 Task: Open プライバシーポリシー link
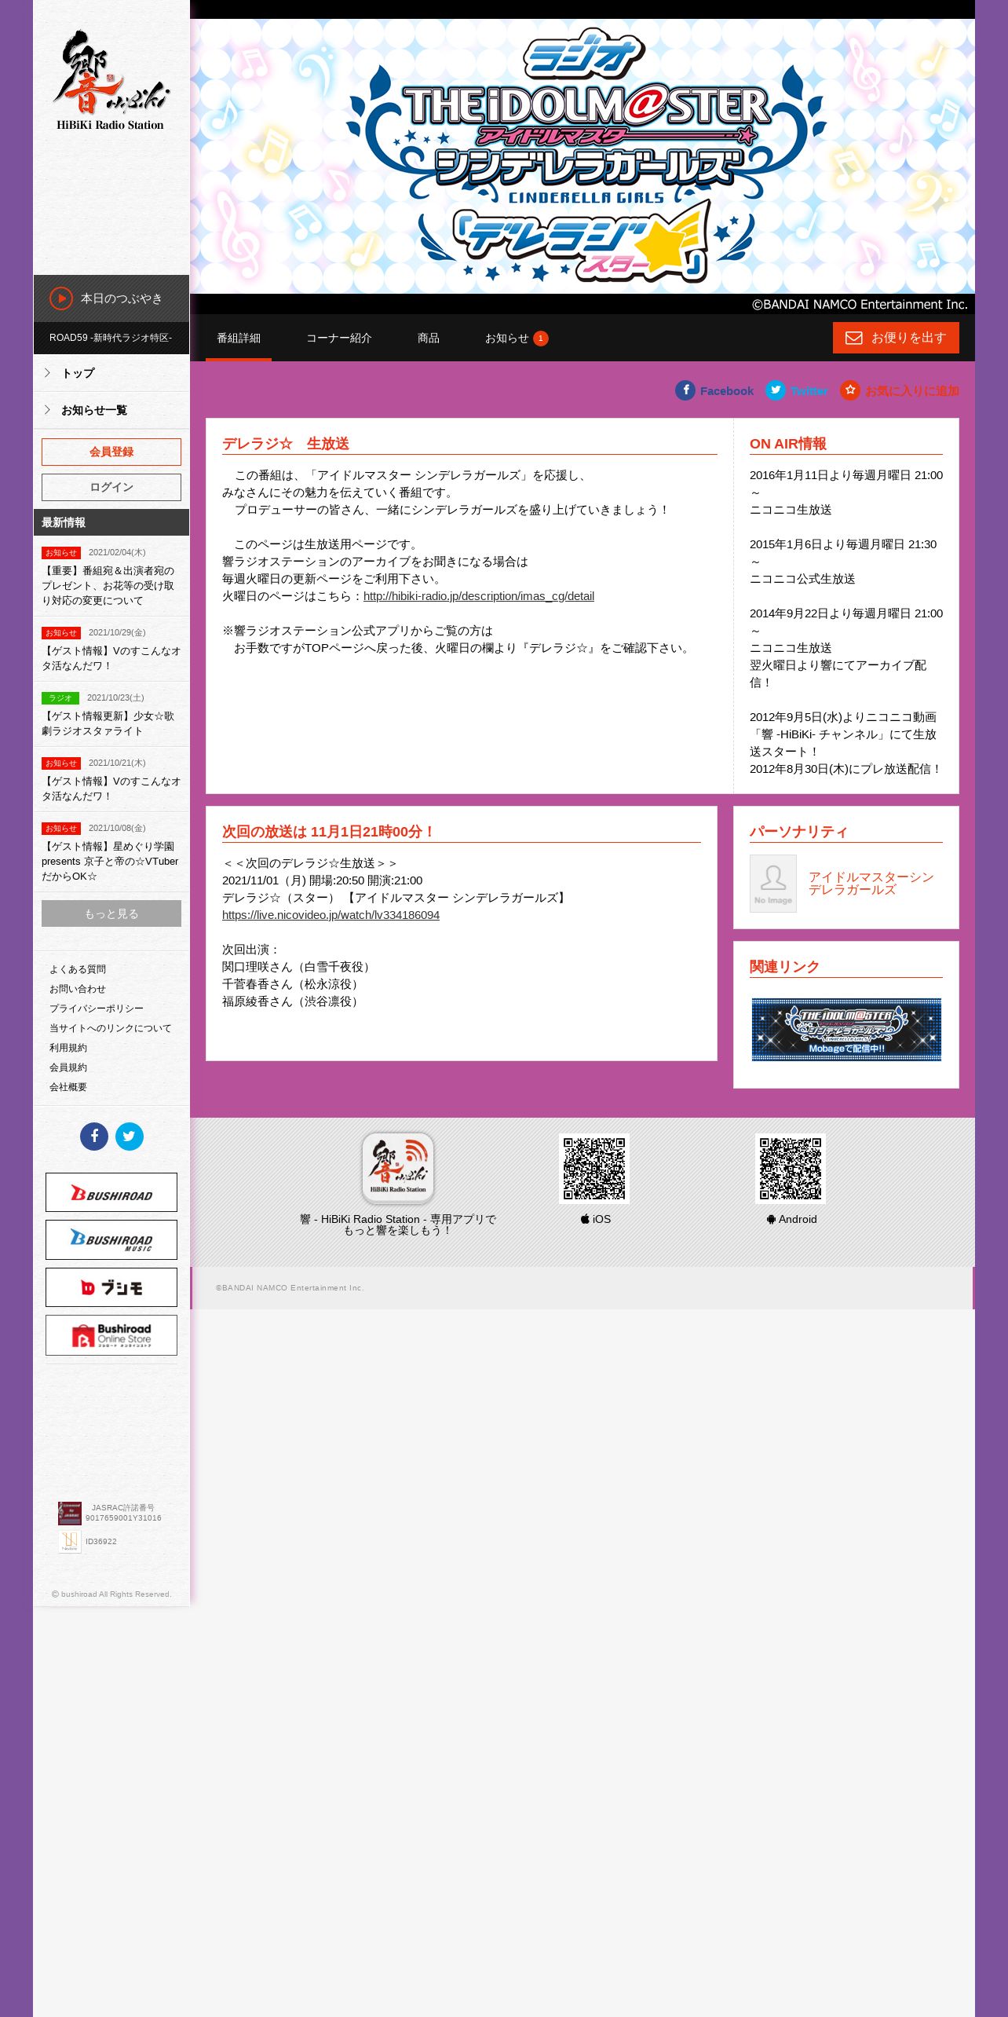[x=97, y=1008]
